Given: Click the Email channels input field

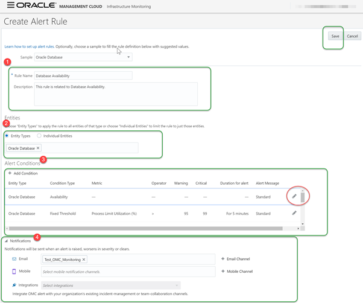Looking at the screenshot, I should point(128,259).
